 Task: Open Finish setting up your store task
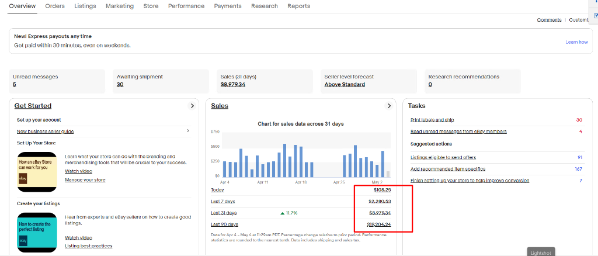[470, 181]
